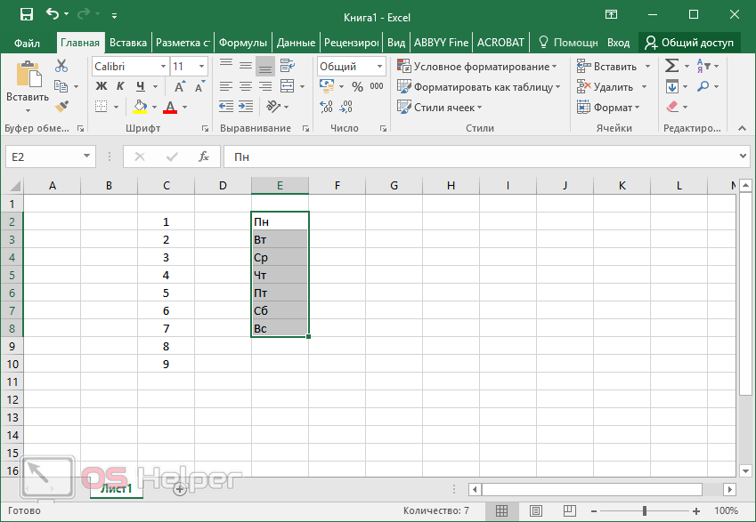Image resolution: width=756 pixels, height=522 pixels.
Task: Expand the Общий number format dropdown
Action: pyautogui.click(x=379, y=67)
